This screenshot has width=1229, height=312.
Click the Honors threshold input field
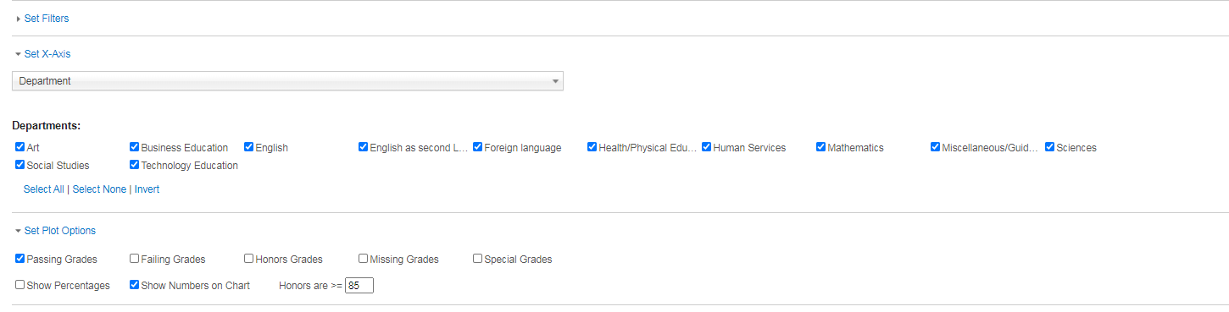point(359,286)
